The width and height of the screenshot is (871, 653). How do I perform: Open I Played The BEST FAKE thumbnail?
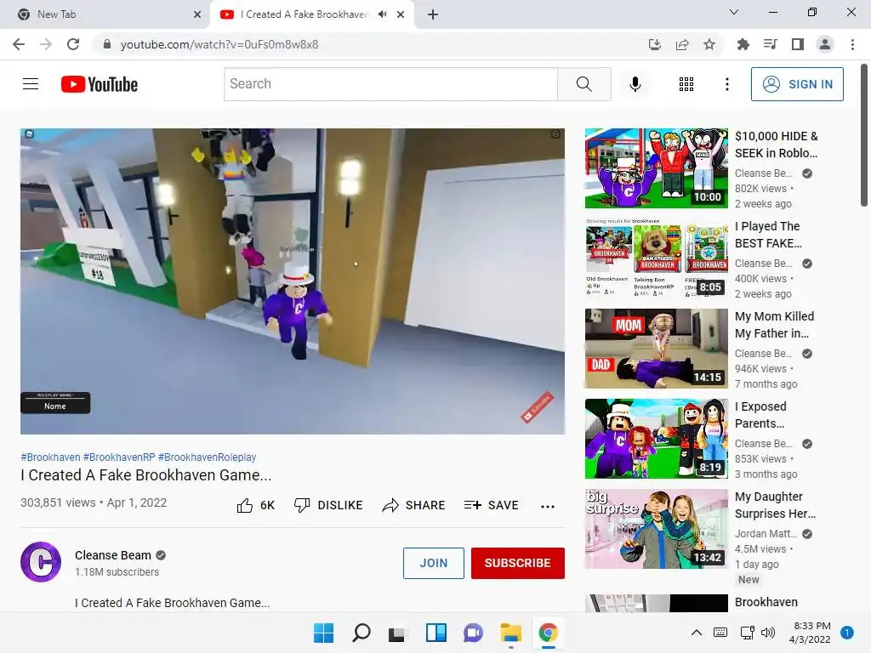point(656,258)
